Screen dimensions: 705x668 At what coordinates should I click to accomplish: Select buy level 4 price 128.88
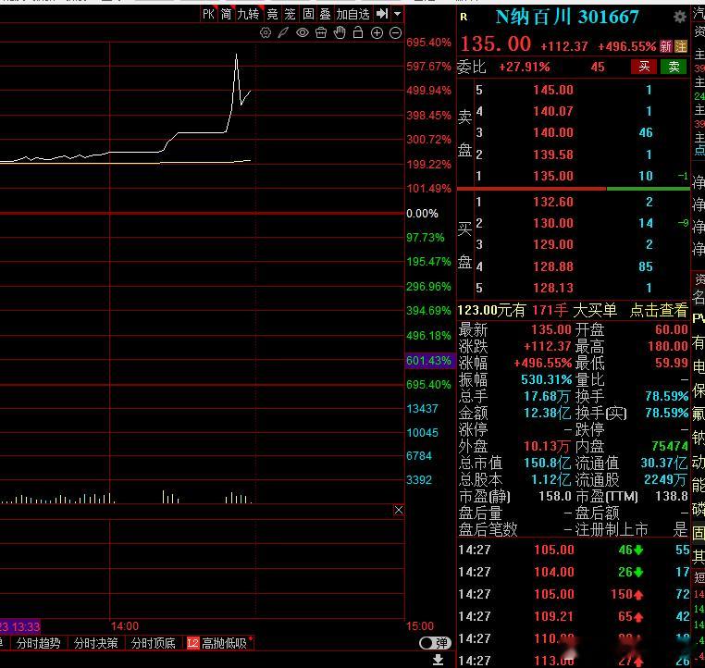click(x=553, y=266)
